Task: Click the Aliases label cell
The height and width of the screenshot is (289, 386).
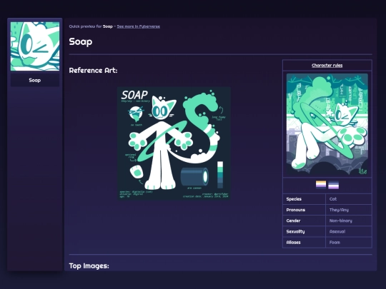Action: click(x=305, y=243)
